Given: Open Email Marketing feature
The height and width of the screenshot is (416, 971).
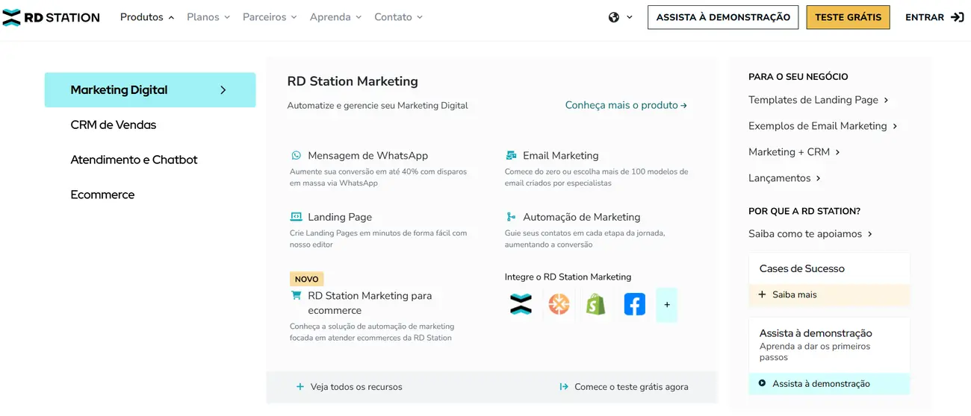Looking at the screenshot, I should (x=560, y=155).
